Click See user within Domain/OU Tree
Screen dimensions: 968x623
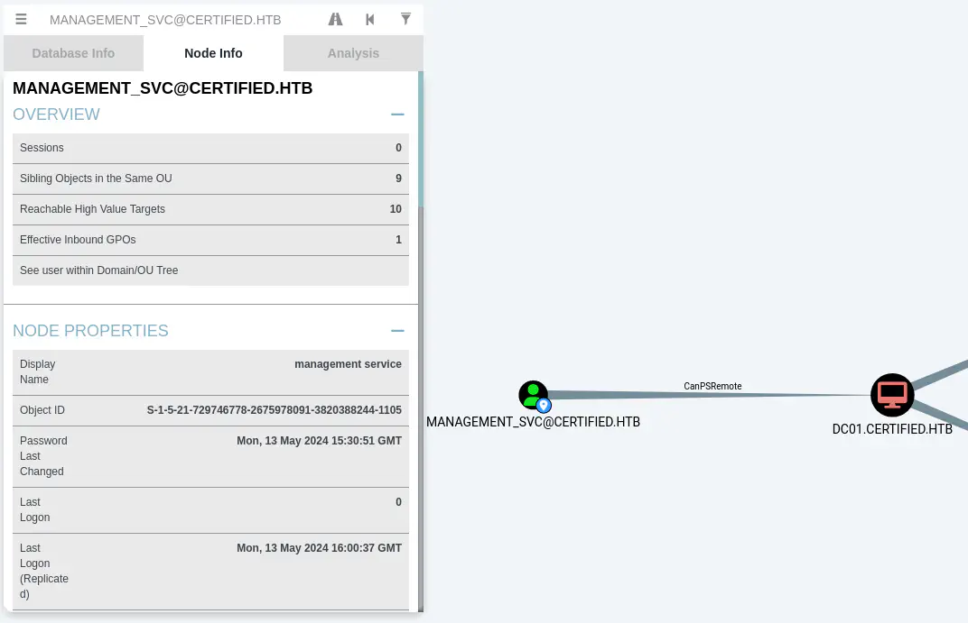coord(210,270)
